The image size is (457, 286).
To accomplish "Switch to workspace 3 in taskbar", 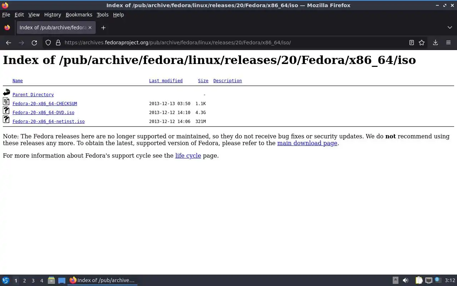I will pyautogui.click(x=33, y=281).
